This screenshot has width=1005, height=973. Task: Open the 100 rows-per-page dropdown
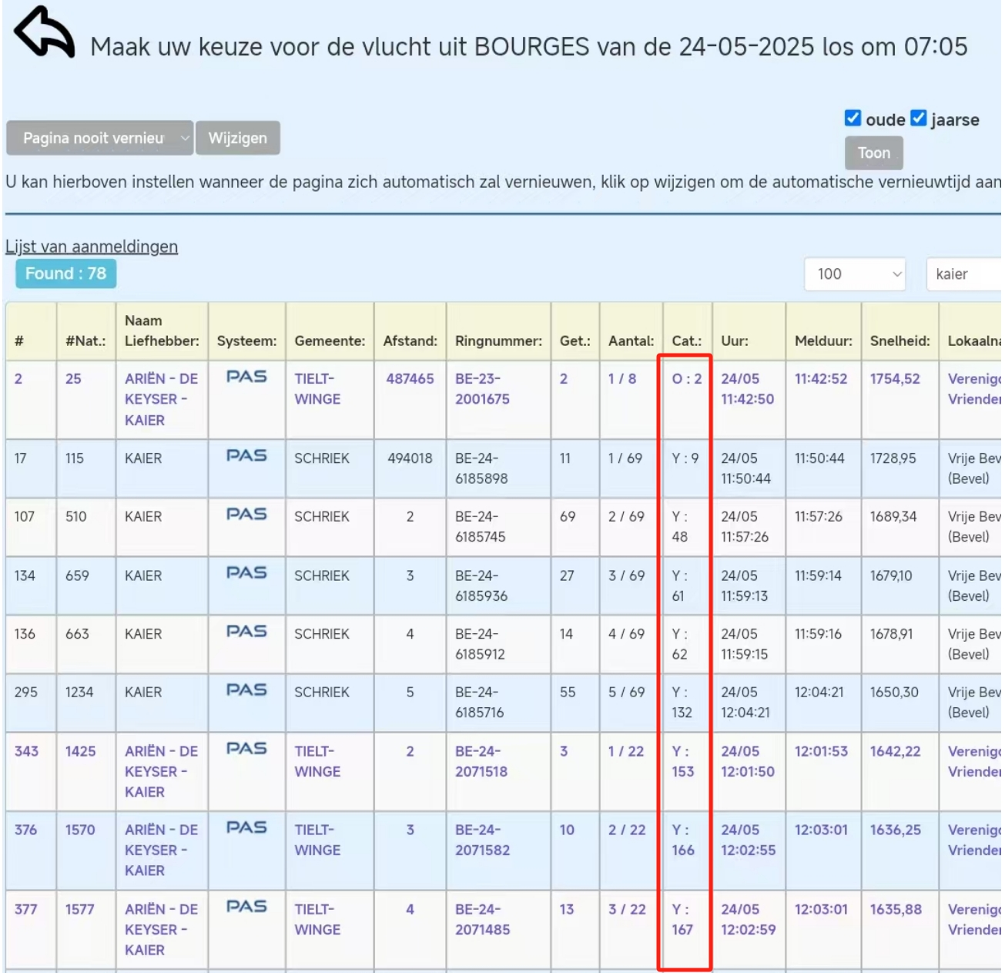pos(854,274)
